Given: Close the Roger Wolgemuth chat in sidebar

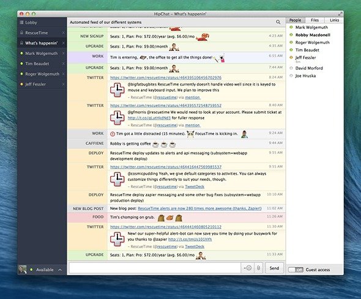Looking at the screenshot, I should point(63,74).
